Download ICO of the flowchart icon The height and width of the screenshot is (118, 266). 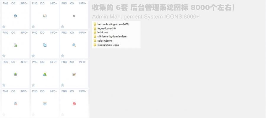click(x=42, y=62)
